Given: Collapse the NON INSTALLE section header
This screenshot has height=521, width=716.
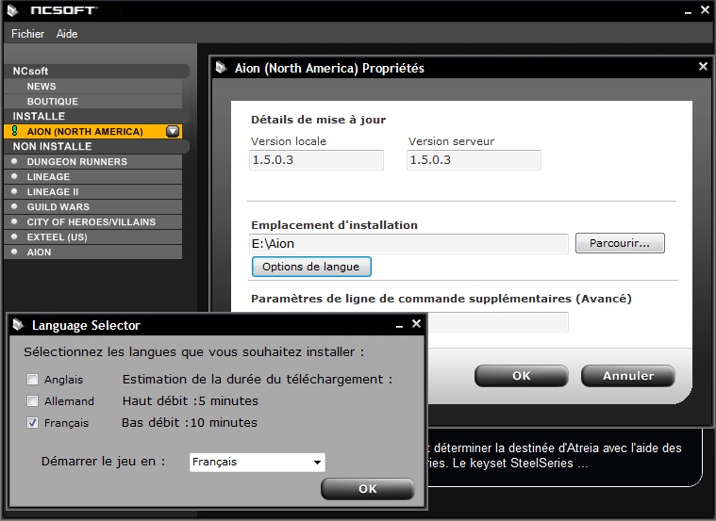Looking at the screenshot, I should point(96,147).
